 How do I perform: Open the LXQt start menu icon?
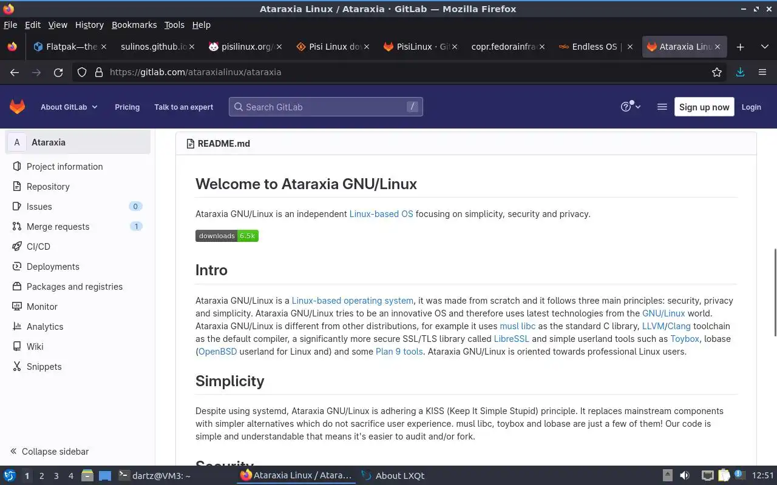point(9,476)
